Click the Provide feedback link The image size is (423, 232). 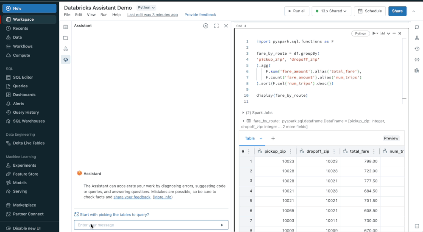coord(200,15)
